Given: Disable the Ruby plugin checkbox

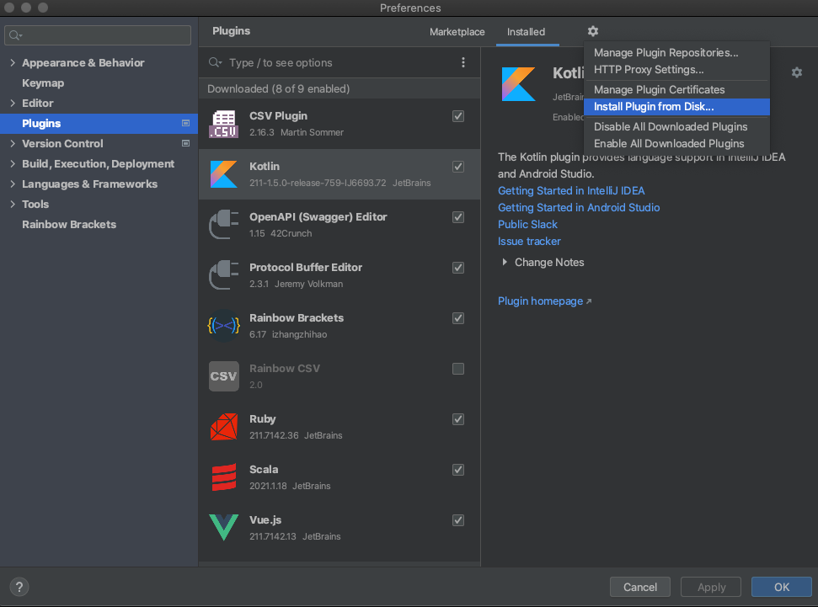Looking at the screenshot, I should point(458,420).
